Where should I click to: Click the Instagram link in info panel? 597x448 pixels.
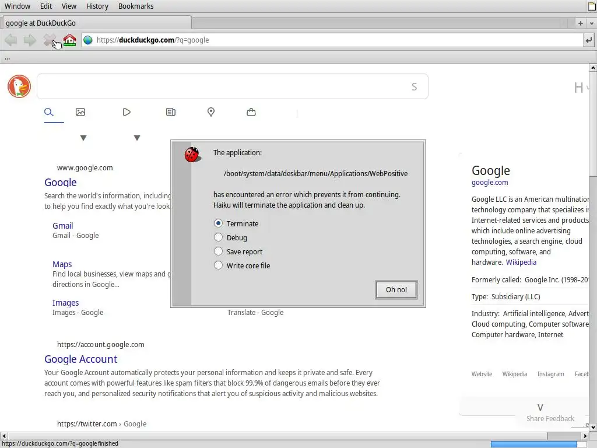click(550, 374)
